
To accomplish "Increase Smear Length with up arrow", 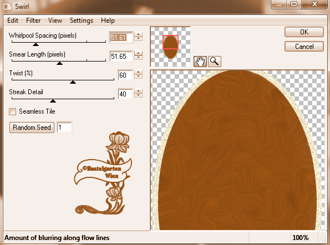I will click(x=138, y=53).
